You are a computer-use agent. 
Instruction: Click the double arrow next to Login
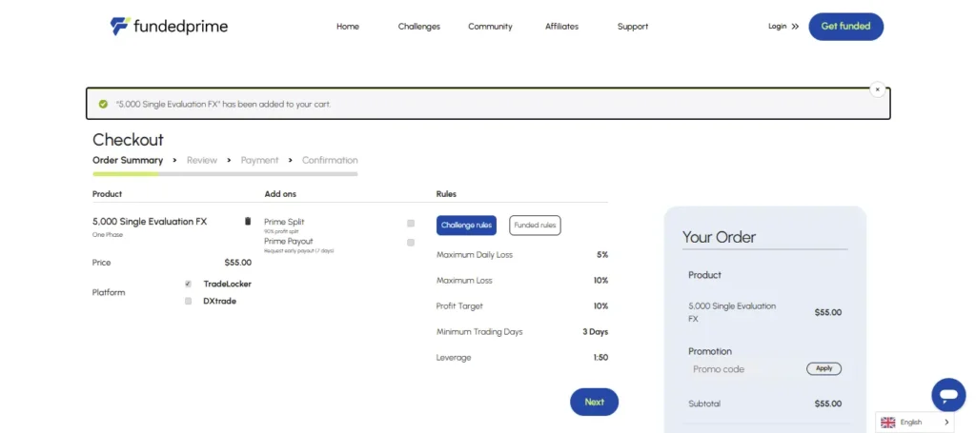795,27
